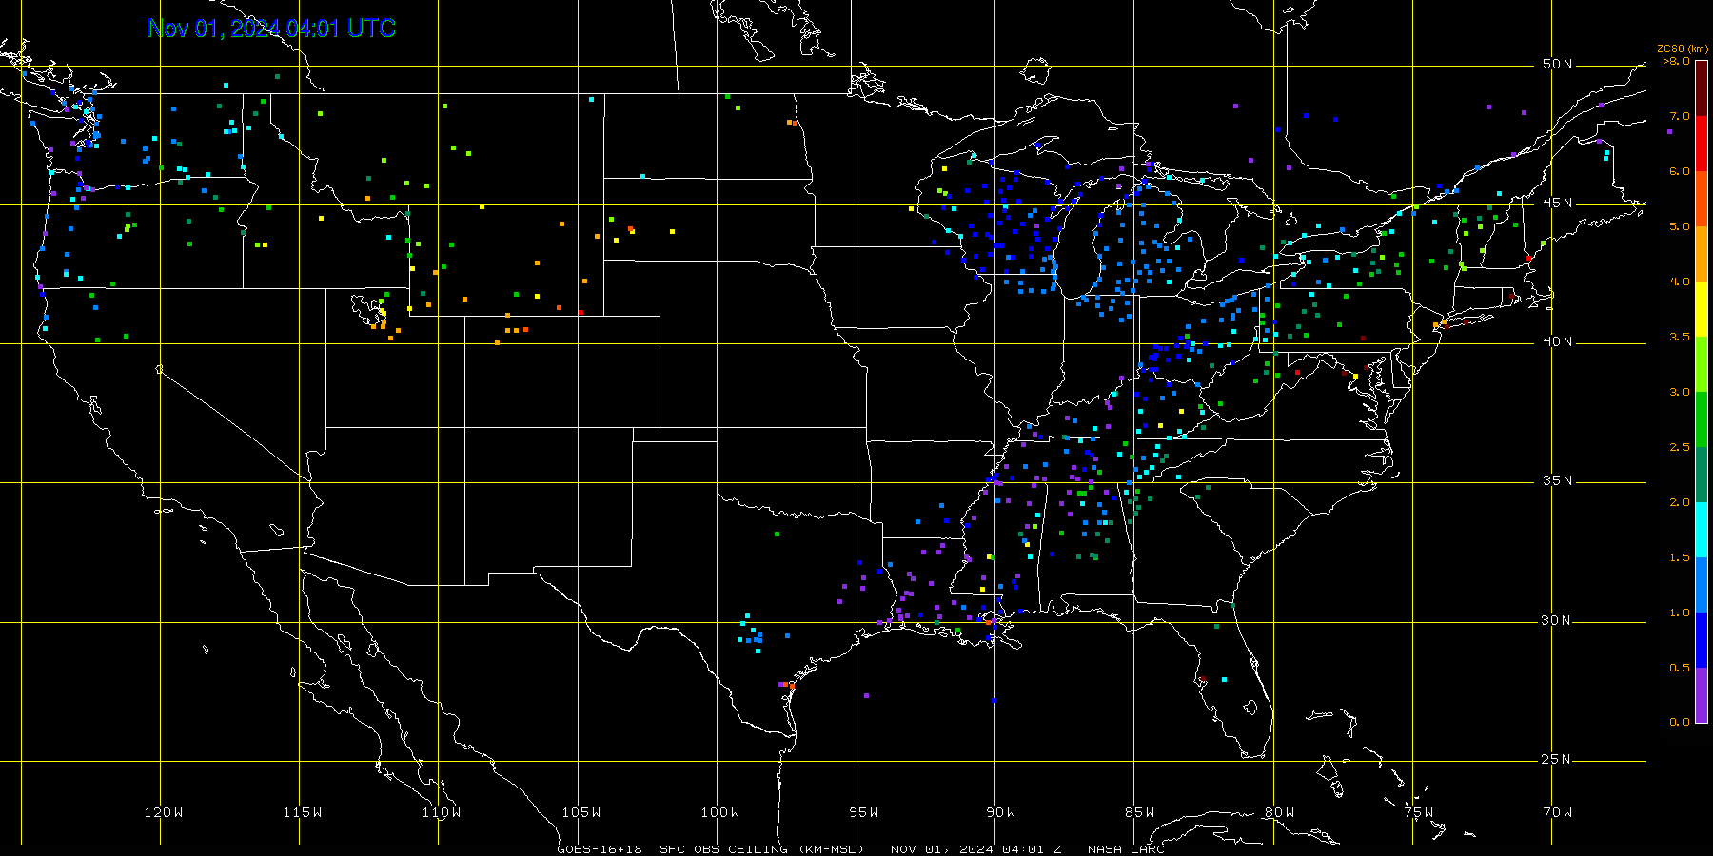Pick the 3.5 value on the color scale
Screen dimensions: 1713x856
click(x=1680, y=337)
